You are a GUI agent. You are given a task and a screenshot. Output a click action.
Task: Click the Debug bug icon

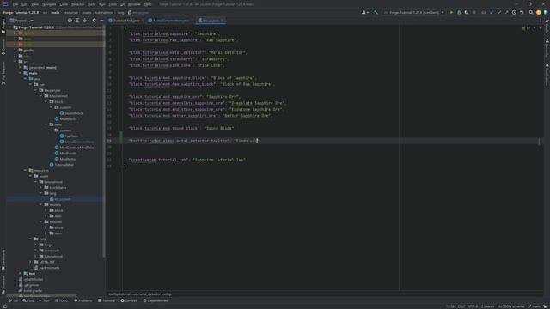pos(459,12)
